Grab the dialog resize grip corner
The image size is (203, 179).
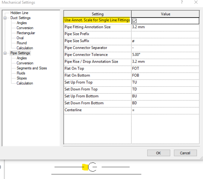point(201,158)
